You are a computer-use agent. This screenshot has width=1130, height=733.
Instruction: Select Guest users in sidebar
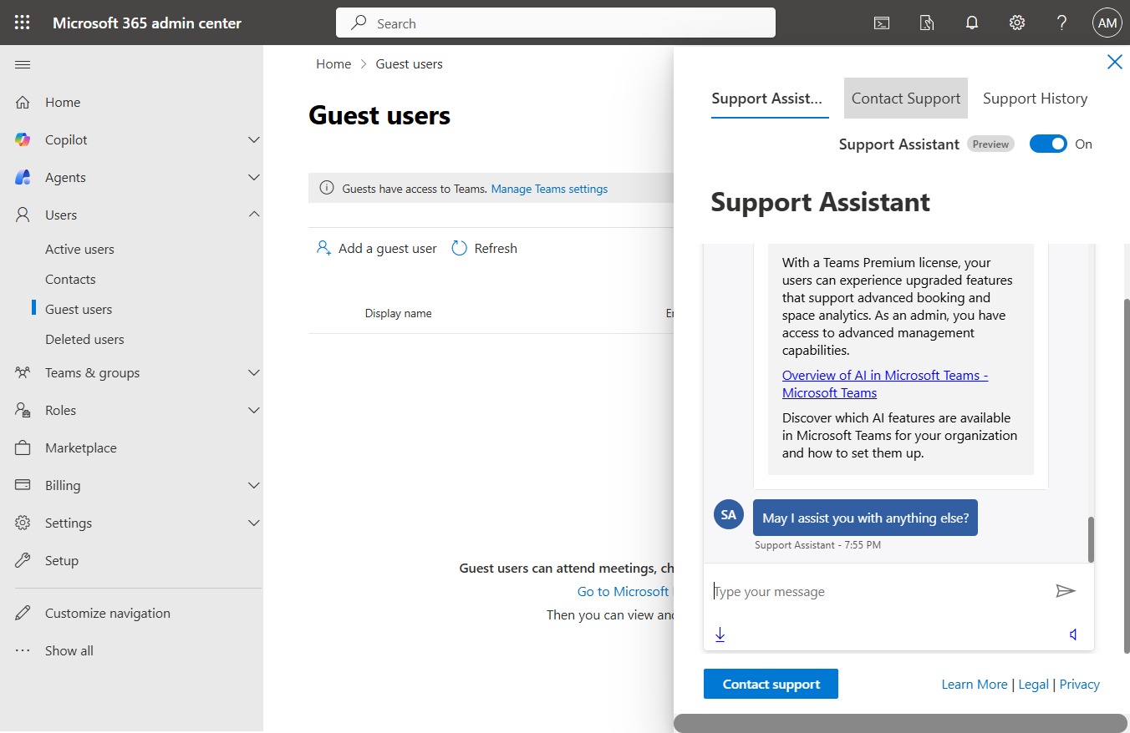click(x=79, y=309)
